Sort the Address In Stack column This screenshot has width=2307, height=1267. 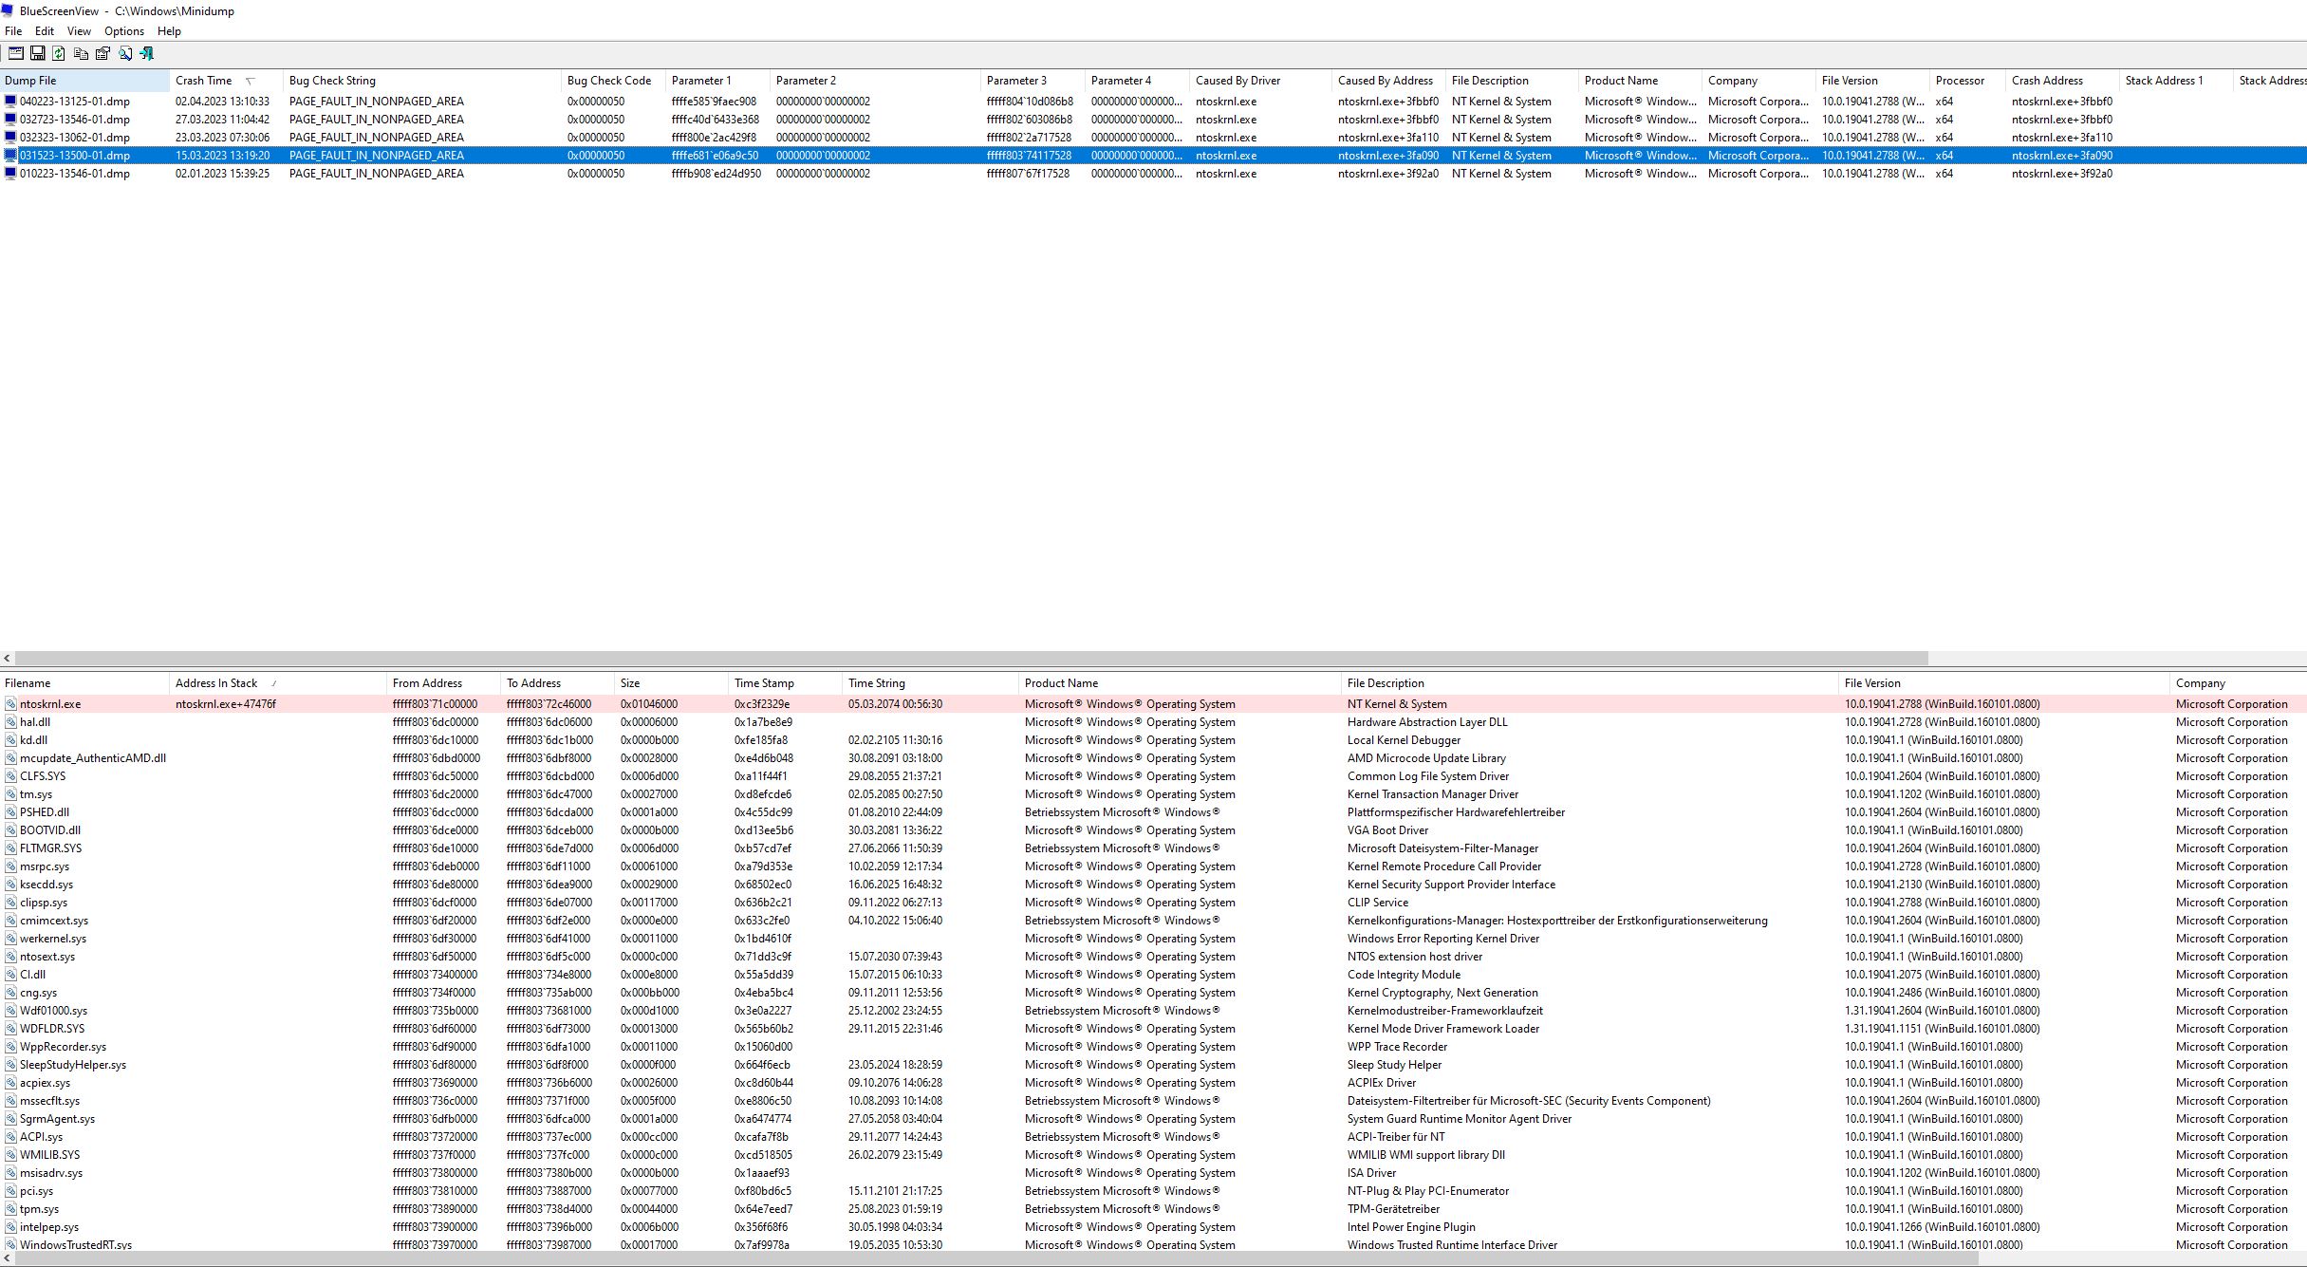[216, 683]
